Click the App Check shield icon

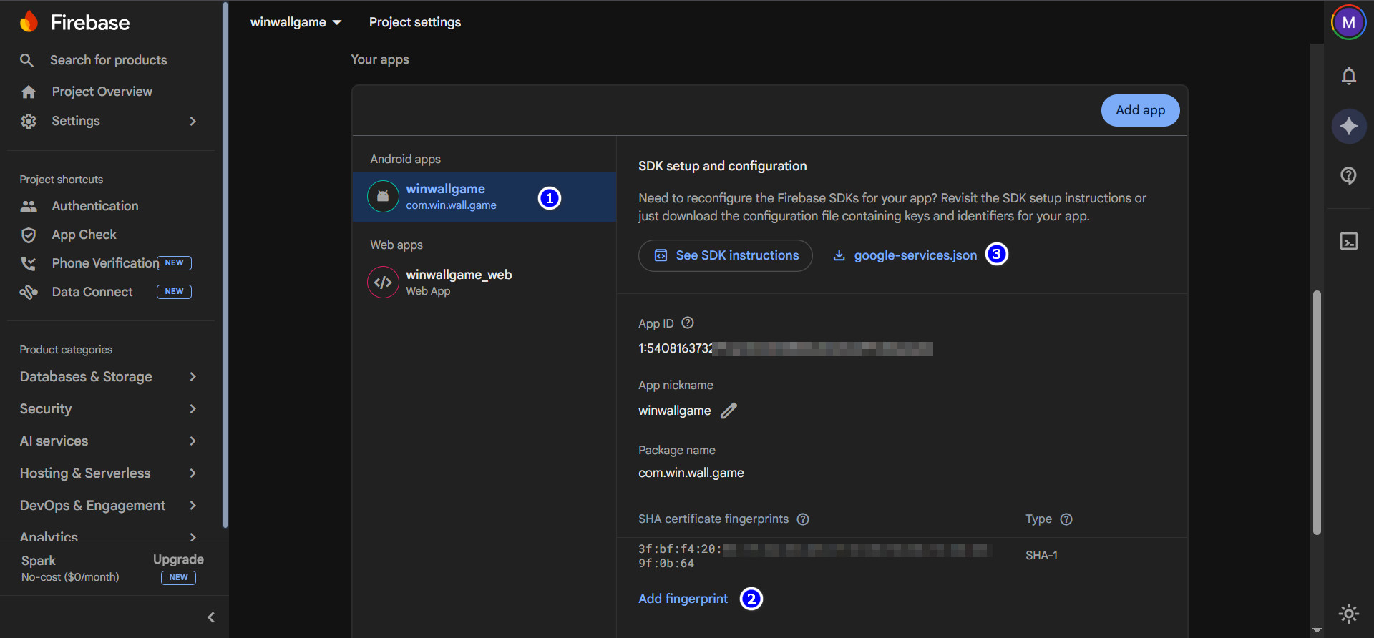(29, 235)
